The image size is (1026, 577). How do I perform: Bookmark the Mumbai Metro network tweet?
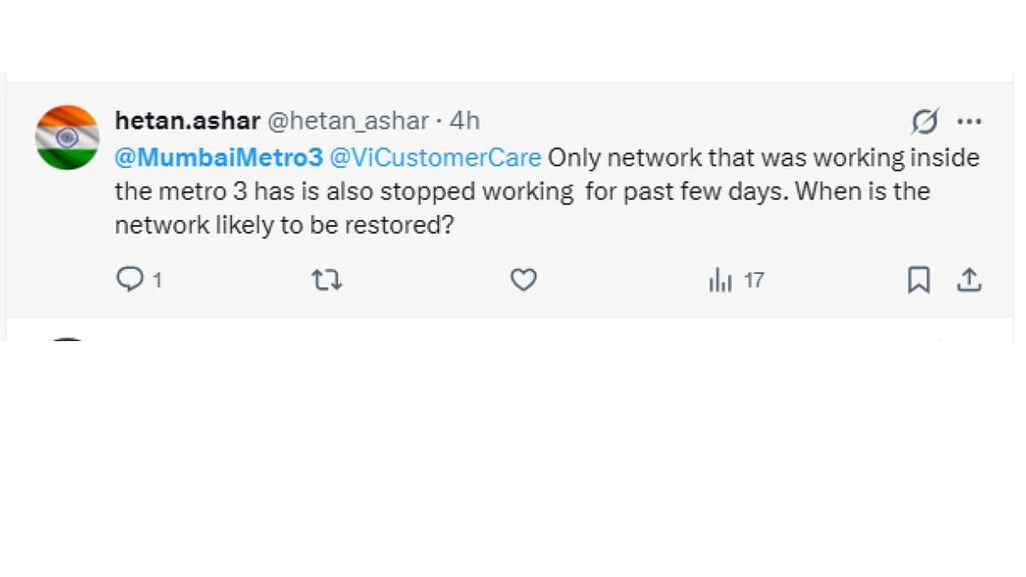click(918, 280)
